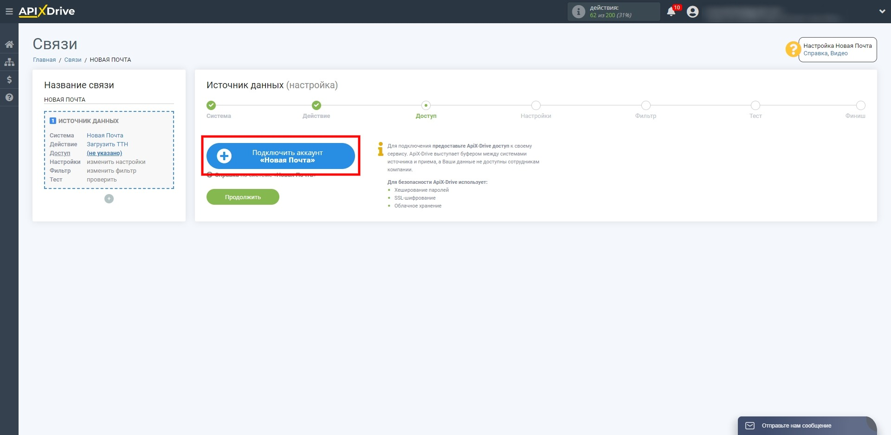
Task: Click проверить test link
Action: pyautogui.click(x=102, y=180)
